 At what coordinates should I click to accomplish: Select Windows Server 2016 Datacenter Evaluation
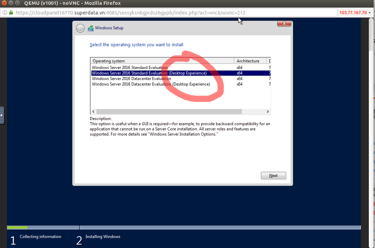coord(131,79)
